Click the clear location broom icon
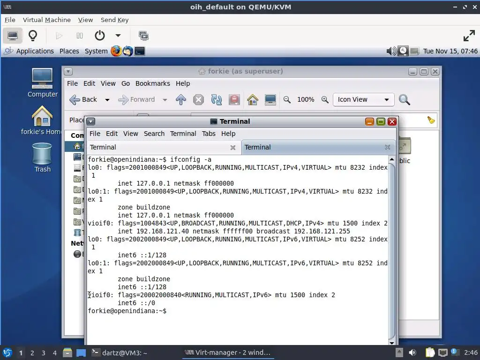 [431, 120]
